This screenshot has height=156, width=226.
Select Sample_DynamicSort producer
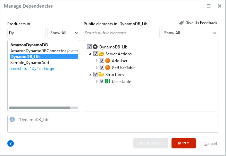pyautogui.click(x=30, y=63)
